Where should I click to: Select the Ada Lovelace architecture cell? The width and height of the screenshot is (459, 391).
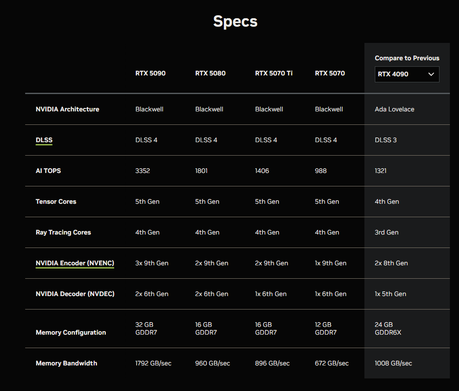click(x=394, y=109)
